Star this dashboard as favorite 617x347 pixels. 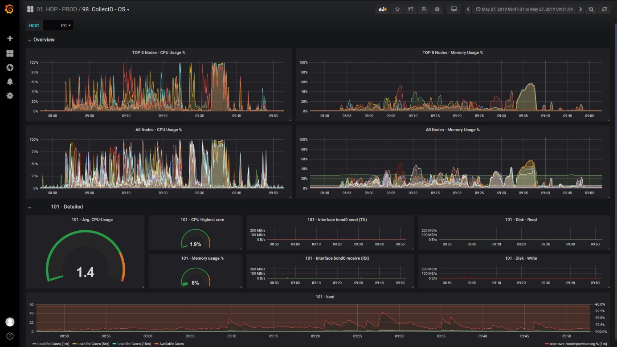click(x=397, y=9)
